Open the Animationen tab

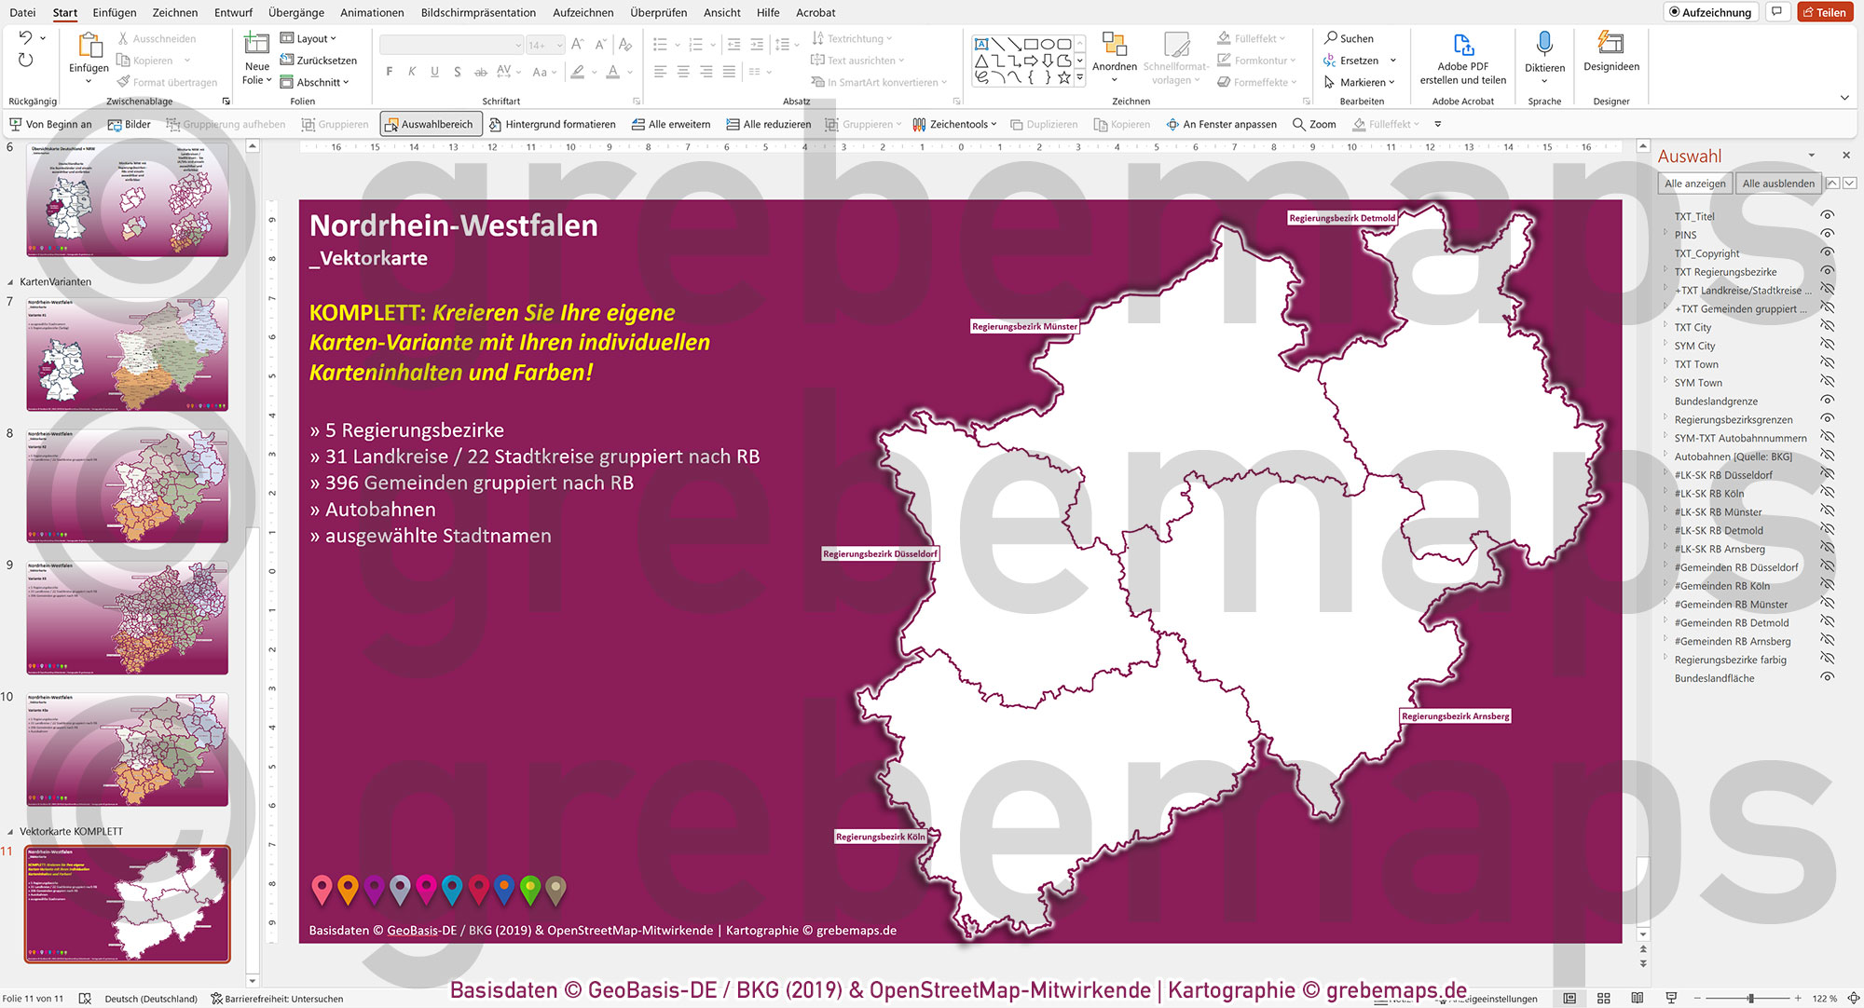[371, 12]
